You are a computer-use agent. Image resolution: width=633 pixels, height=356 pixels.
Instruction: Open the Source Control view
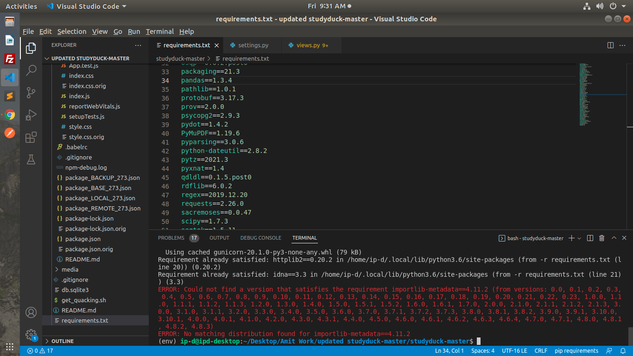click(31, 92)
